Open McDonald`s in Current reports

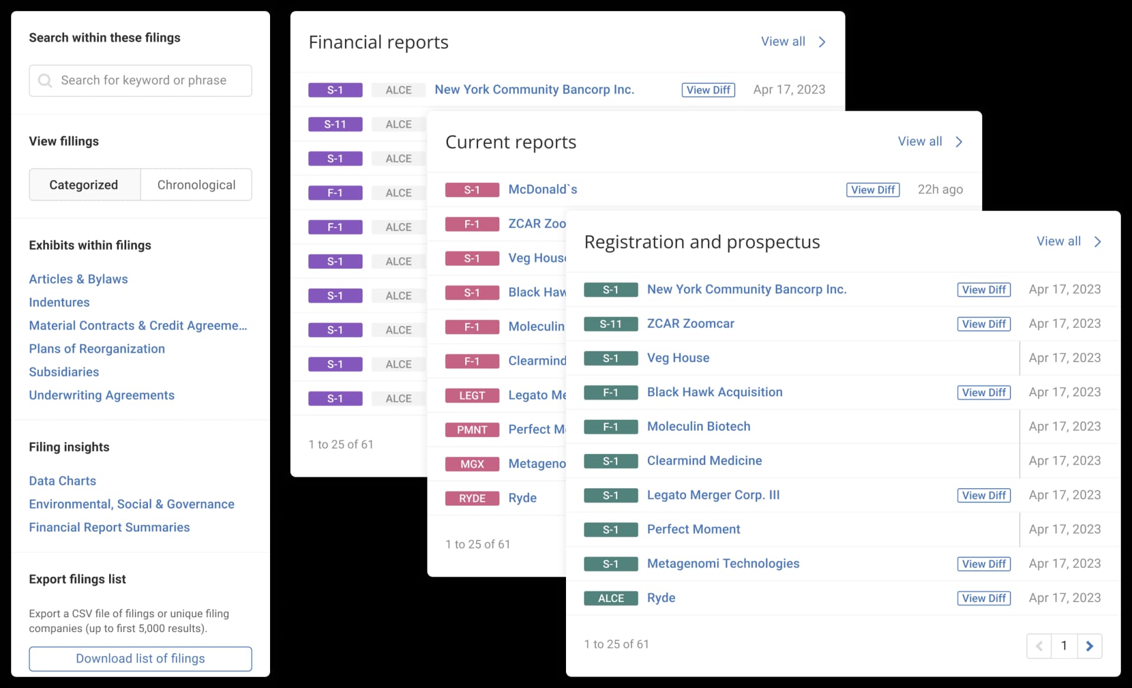click(x=542, y=189)
